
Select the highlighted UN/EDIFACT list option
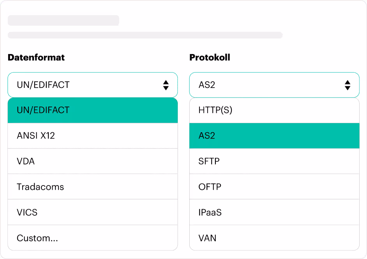click(93, 110)
